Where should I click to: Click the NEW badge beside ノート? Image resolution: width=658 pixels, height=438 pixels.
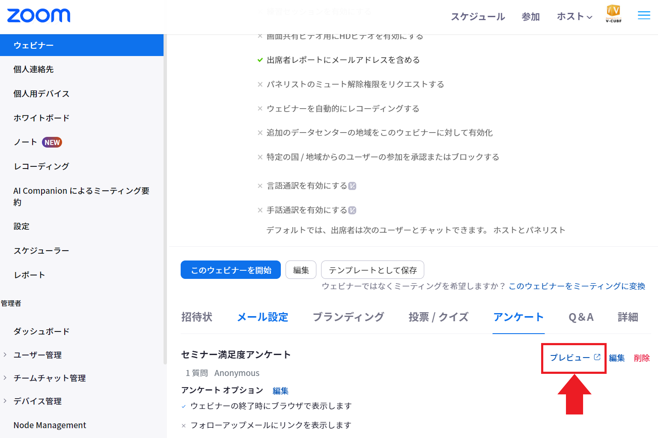tap(52, 142)
